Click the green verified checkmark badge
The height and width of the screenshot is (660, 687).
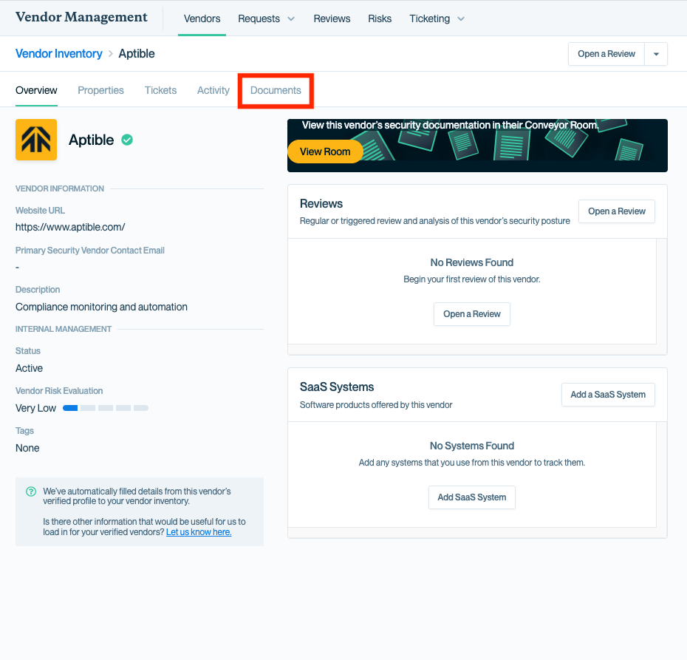coord(127,140)
